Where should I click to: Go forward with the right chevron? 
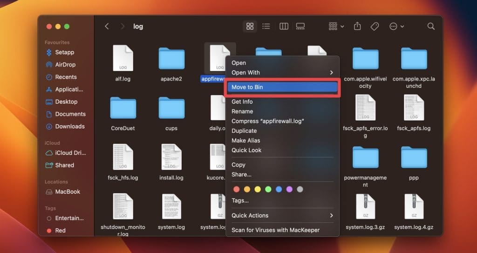point(123,27)
